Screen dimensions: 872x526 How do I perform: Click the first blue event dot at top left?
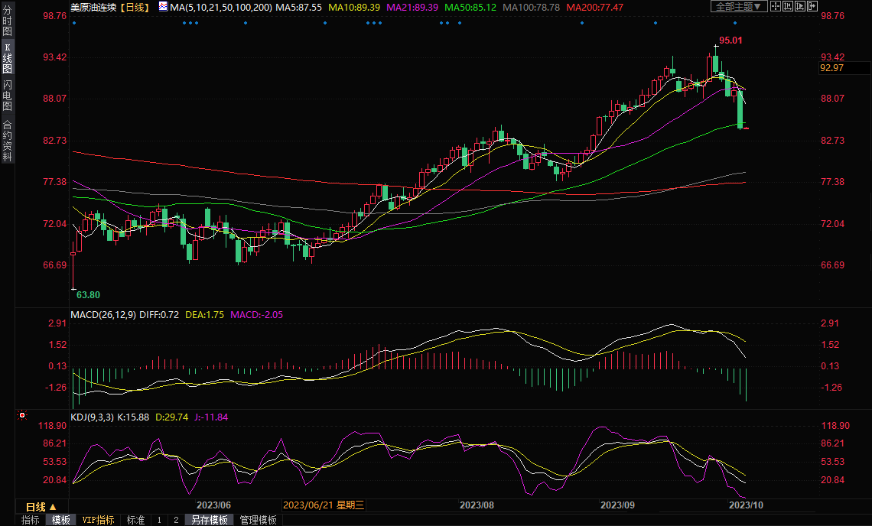[74, 23]
